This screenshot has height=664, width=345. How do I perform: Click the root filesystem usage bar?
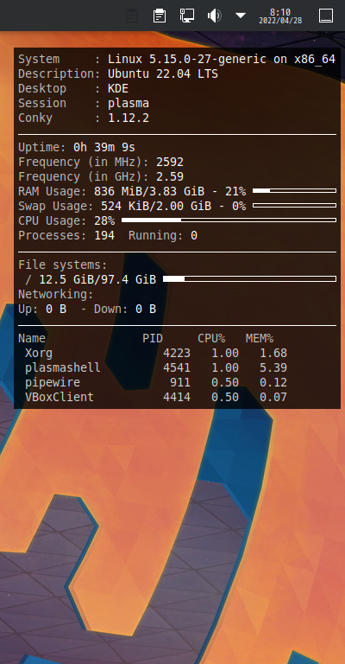(x=249, y=278)
